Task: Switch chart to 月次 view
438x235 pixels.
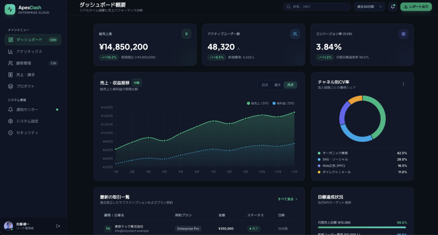Action: point(290,85)
